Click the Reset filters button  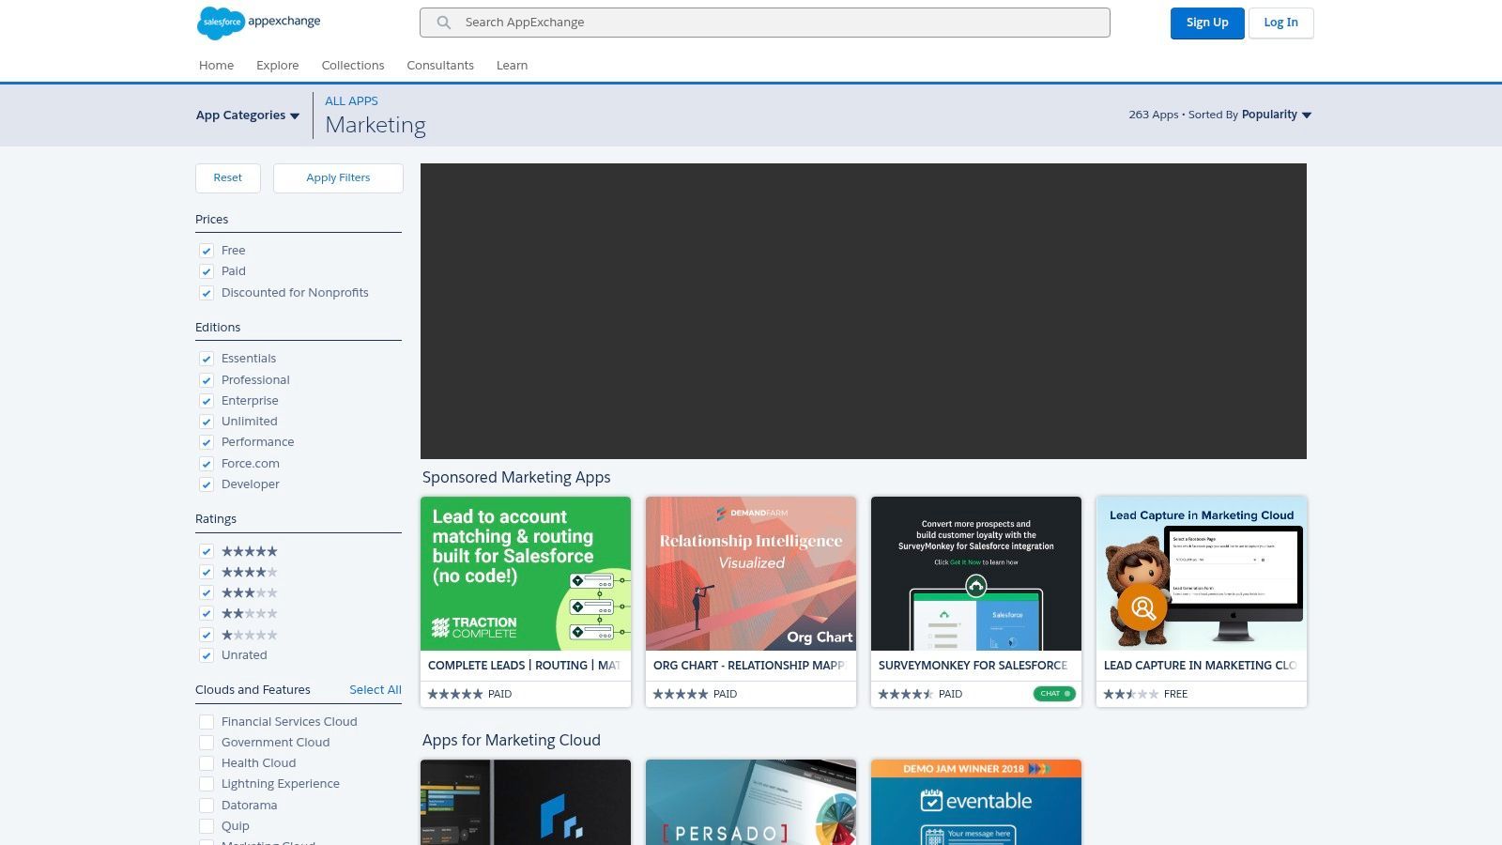pyautogui.click(x=227, y=177)
